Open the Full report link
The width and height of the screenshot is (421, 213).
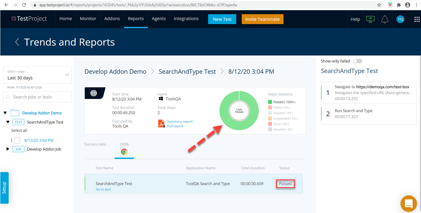tap(175, 126)
